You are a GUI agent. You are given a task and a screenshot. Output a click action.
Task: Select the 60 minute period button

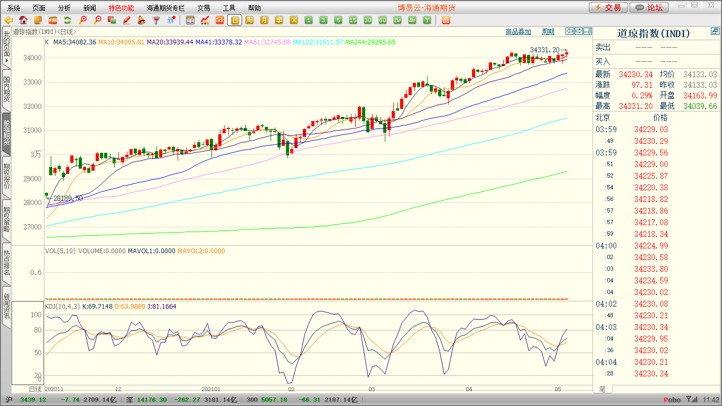click(x=383, y=20)
